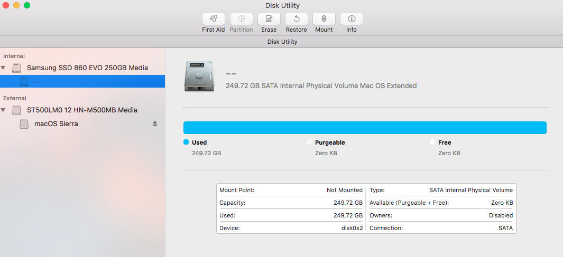Select ST500LM0 12 HN-M500MB Media

click(82, 110)
